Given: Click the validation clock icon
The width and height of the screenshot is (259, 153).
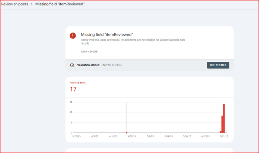Looking at the screenshot, I should point(72,65).
